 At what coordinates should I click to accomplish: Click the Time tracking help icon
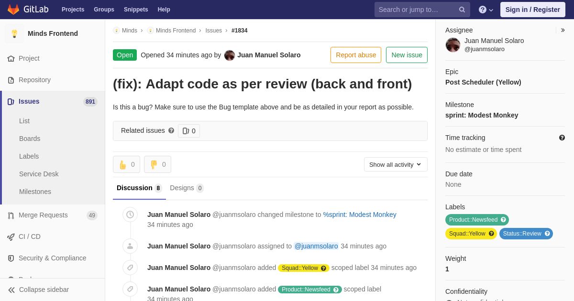tap(562, 138)
